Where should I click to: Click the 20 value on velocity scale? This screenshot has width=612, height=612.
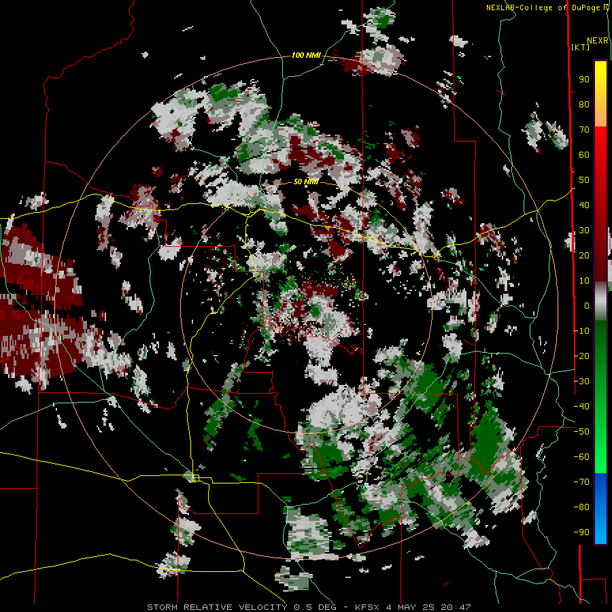pos(584,255)
